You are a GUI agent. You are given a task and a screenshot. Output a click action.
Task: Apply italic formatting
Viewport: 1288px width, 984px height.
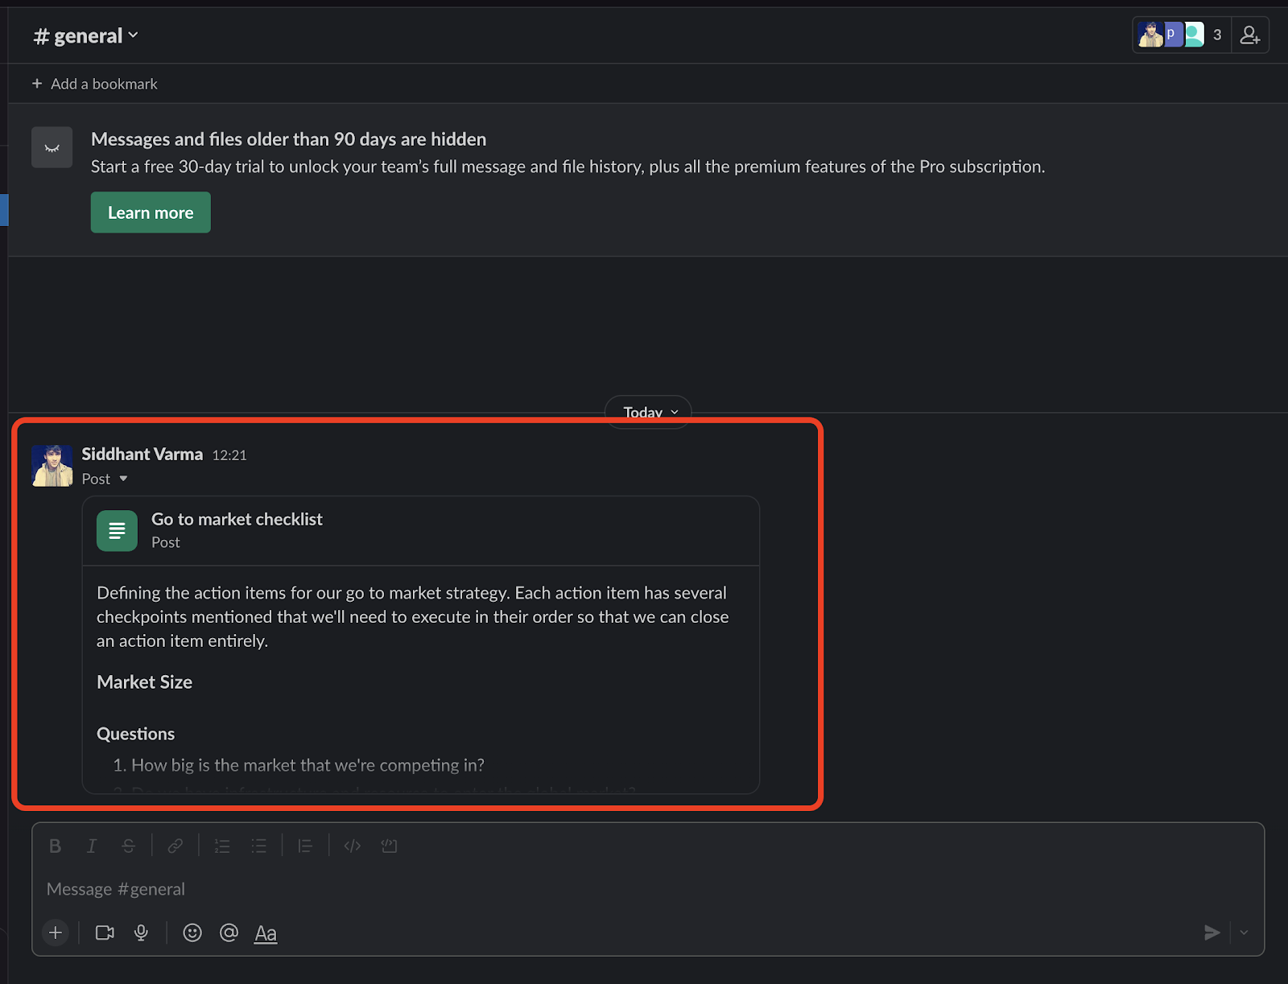[x=91, y=846]
